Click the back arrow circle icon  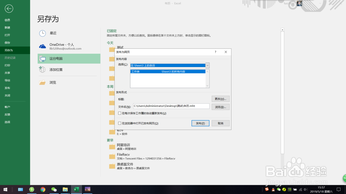pos(9,9)
